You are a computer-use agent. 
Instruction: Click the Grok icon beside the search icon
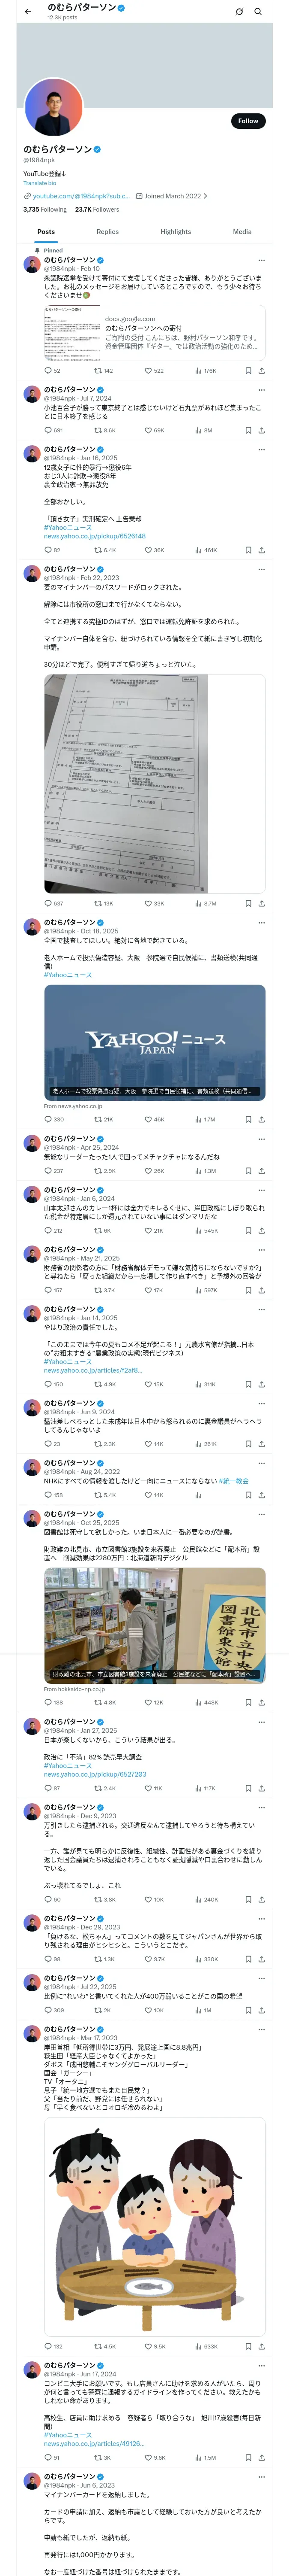tap(239, 12)
